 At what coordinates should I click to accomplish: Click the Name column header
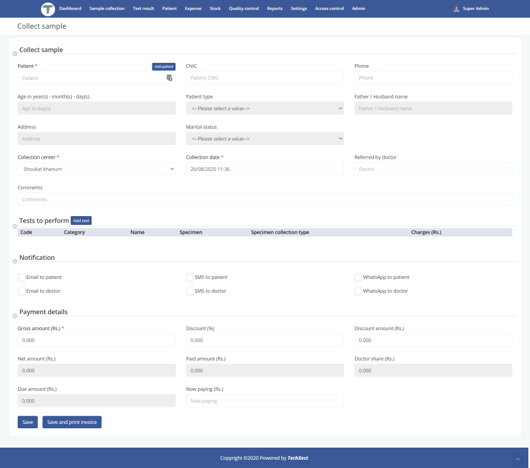[137, 233]
